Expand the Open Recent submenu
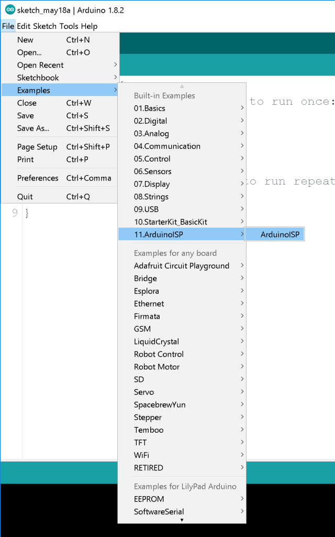The width and height of the screenshot is (335, 537). pyautogui.click(x=40, y=65)
